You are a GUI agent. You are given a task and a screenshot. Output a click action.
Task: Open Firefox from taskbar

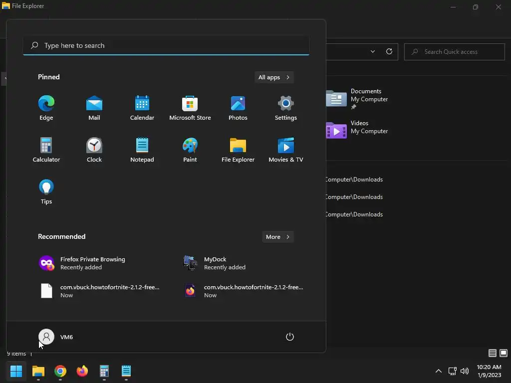(82, 371)
